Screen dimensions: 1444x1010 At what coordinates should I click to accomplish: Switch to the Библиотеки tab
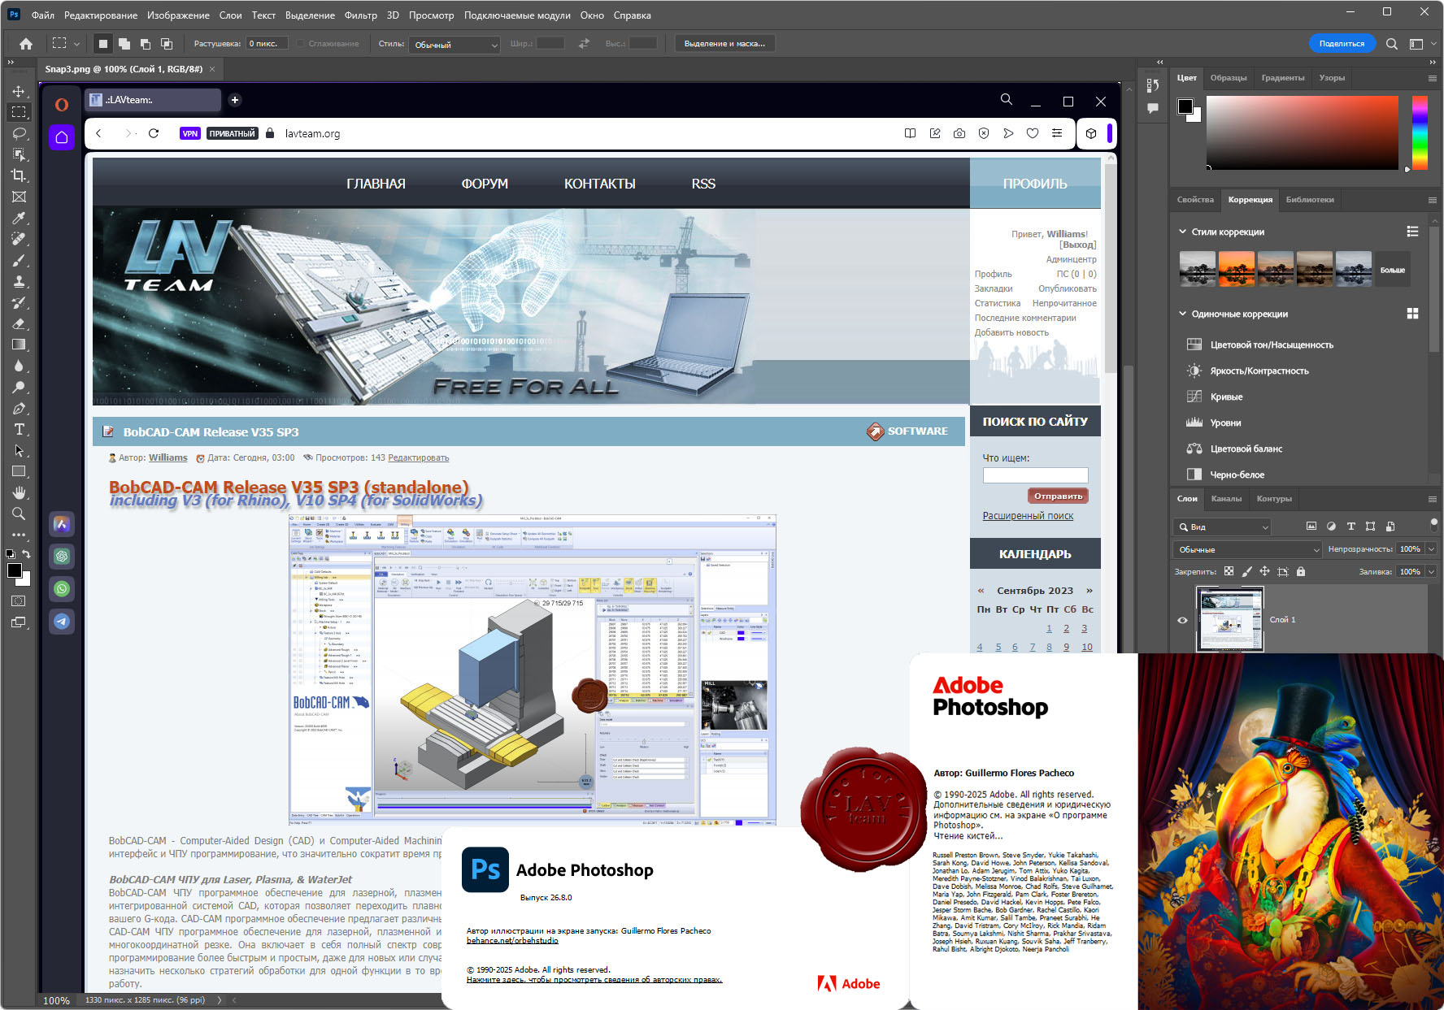(x=1310, y=200)
